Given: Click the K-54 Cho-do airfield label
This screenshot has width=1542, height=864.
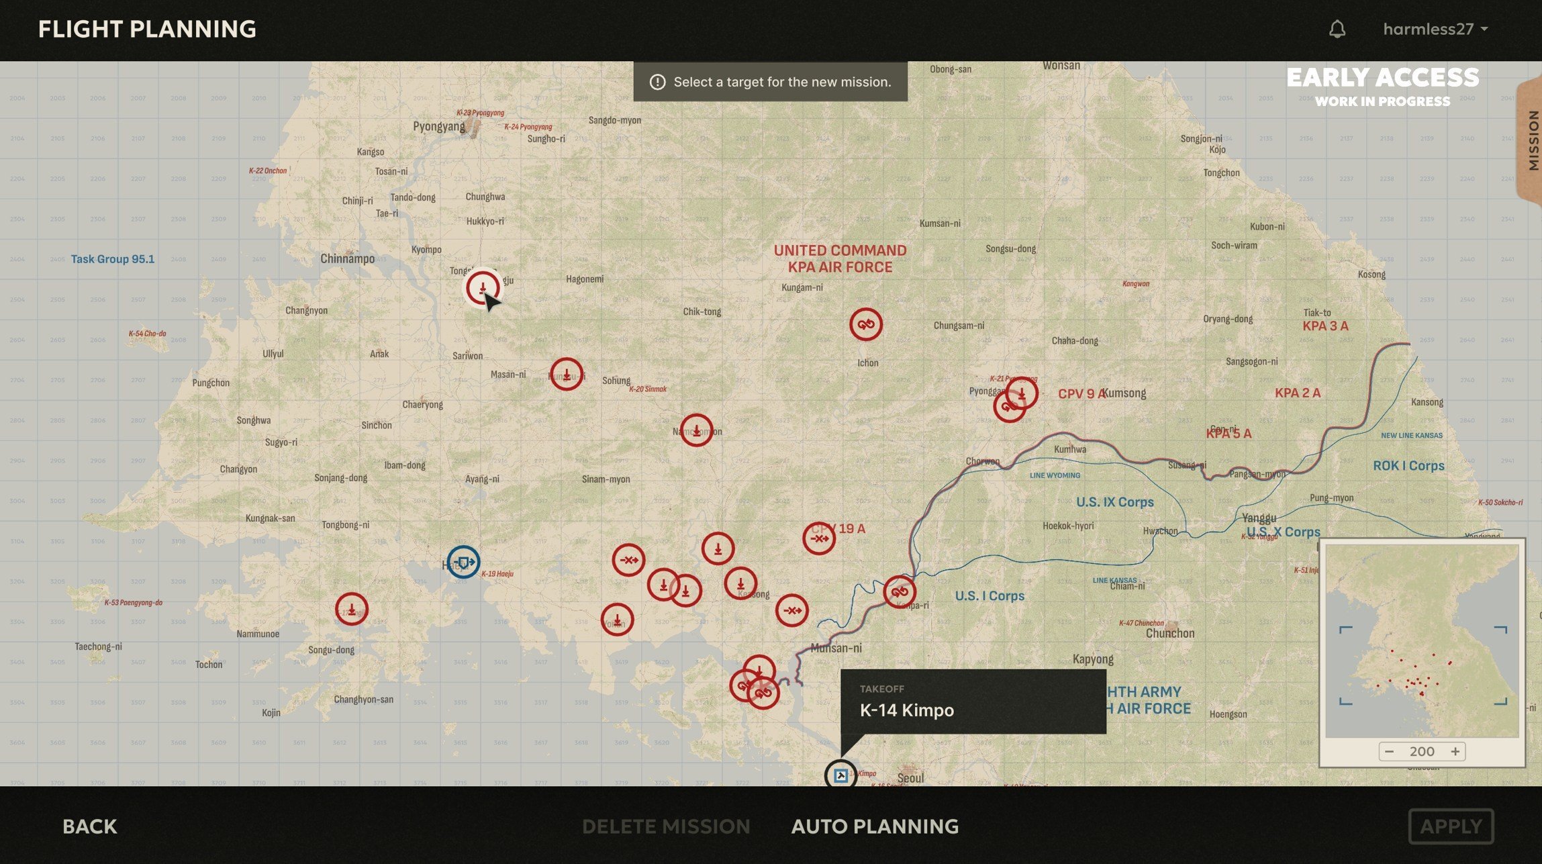Looking at the screenshot, I should 147,334.
